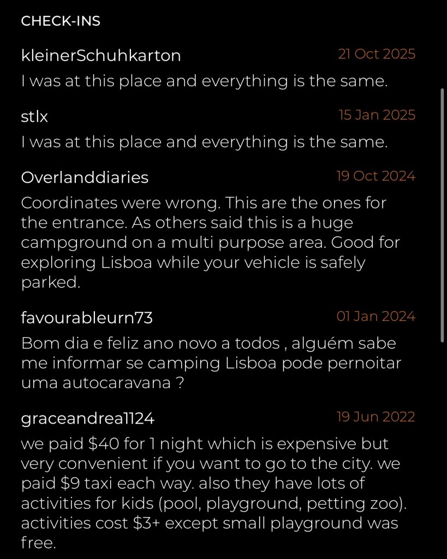Tap the 19 Jun 2022 date

click(x=376, y=417)
